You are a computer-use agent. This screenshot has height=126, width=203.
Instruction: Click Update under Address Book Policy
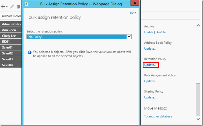pyautogui.click(x=150, y=48)
